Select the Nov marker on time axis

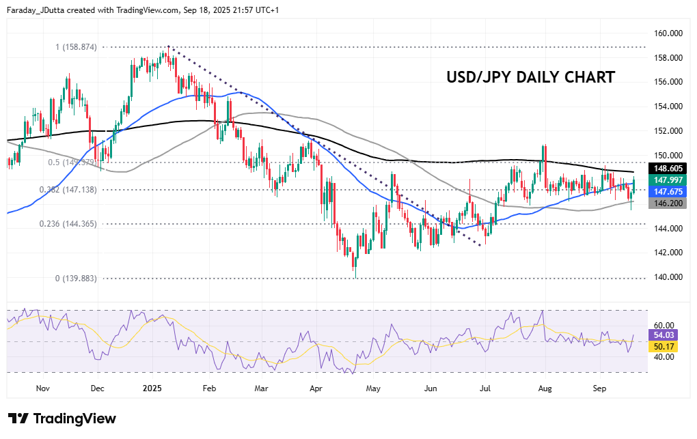pos(42,388)
